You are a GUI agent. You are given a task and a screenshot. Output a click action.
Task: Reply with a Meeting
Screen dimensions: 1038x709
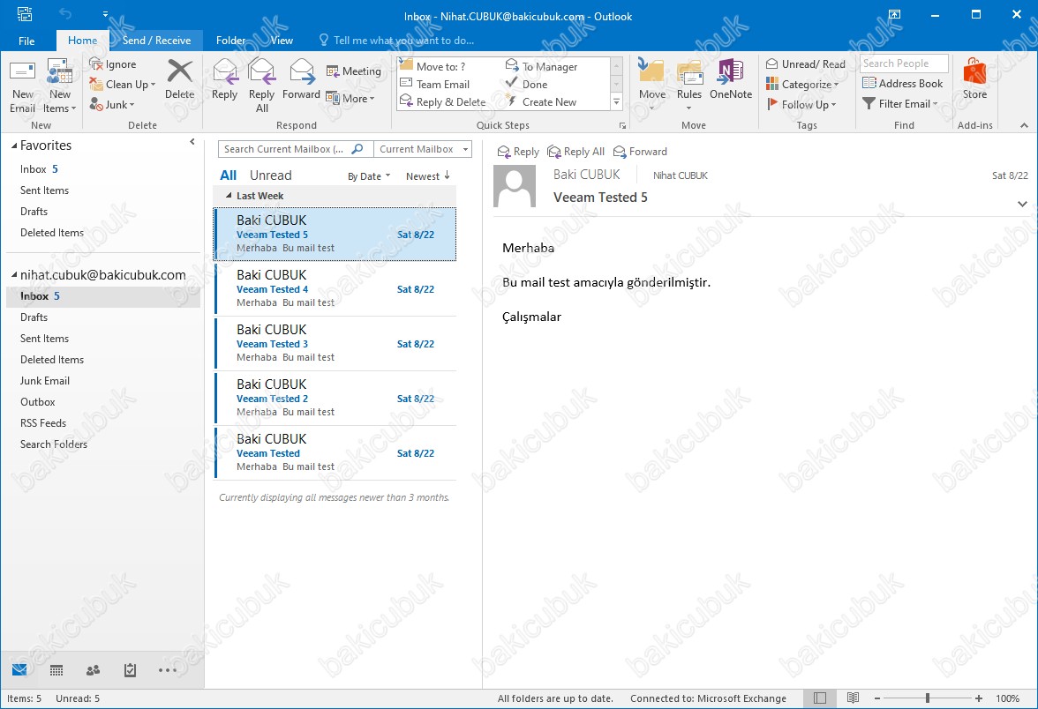[x=354, y=71]
